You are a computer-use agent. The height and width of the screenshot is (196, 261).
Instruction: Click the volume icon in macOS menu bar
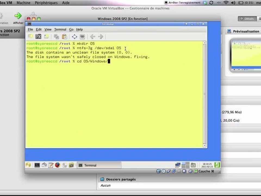click(233, 3)
